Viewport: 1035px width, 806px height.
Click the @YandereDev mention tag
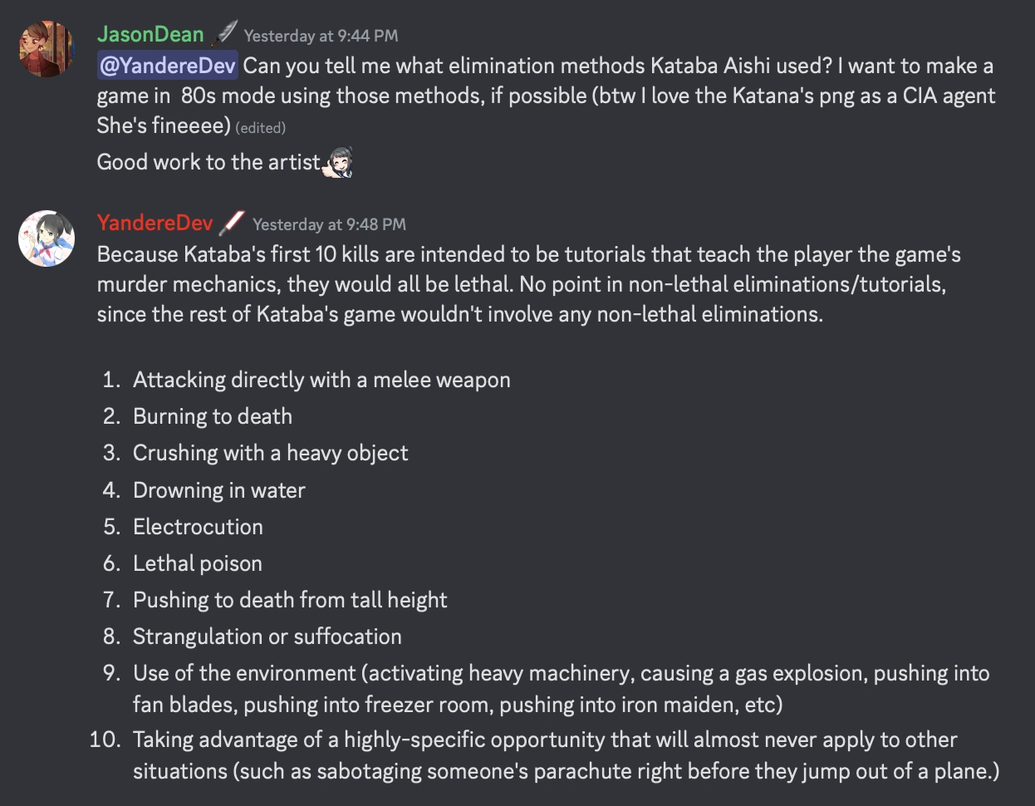[x=168, y=66]
